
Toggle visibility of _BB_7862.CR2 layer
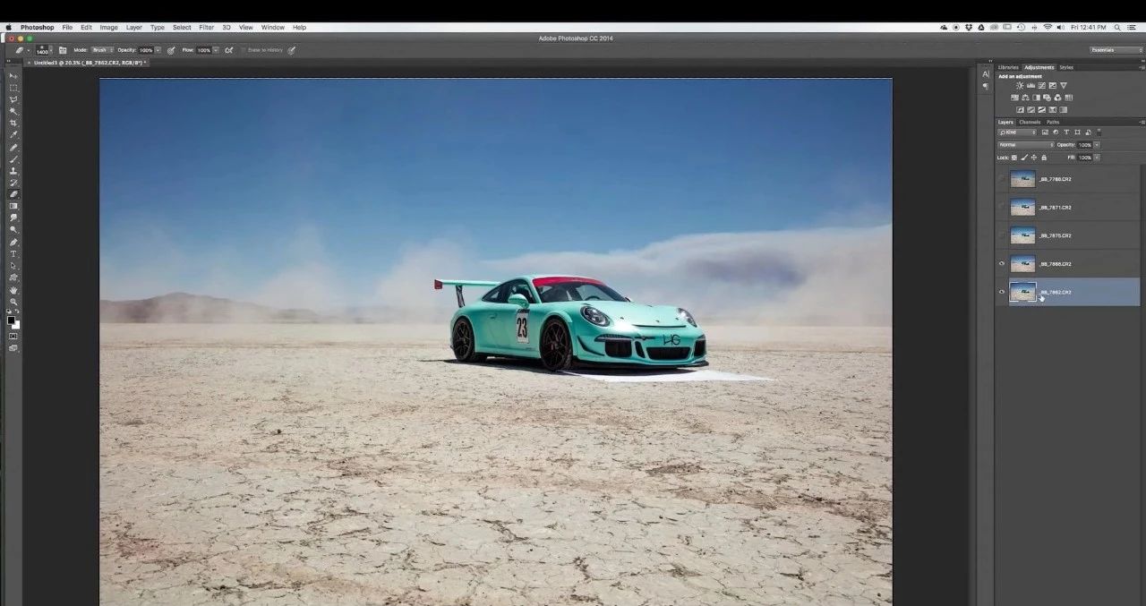[1002, 292]
